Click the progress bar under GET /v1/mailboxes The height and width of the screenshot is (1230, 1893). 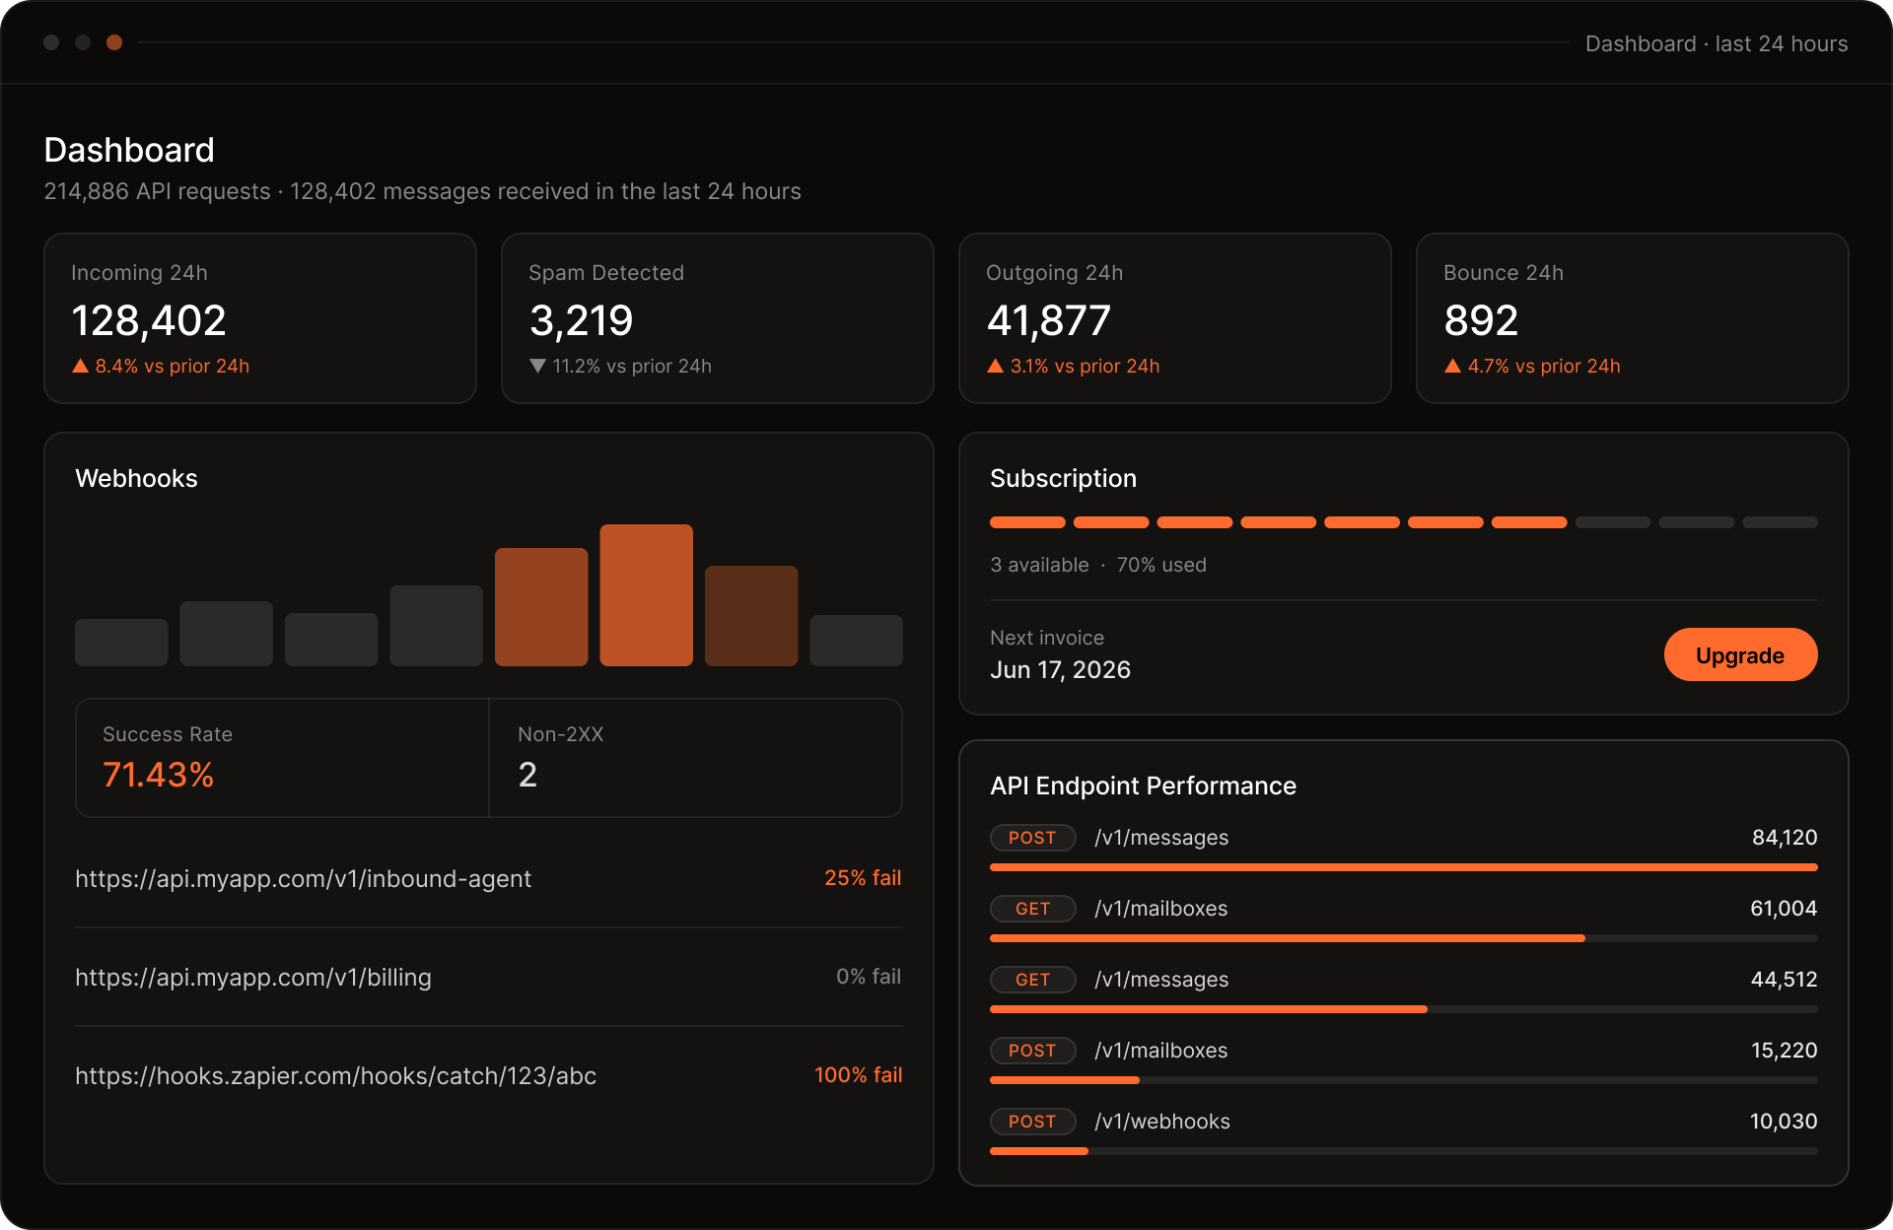pos(1404,938)
